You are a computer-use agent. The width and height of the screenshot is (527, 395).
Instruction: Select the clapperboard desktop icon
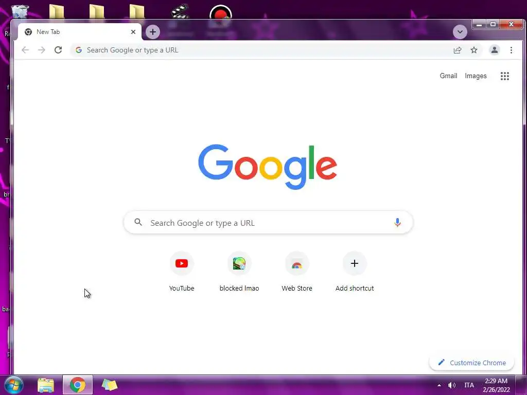180,11
